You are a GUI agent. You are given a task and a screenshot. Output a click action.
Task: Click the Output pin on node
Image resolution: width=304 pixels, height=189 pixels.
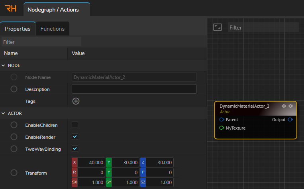pyautogui.click(x=290, y=120)
